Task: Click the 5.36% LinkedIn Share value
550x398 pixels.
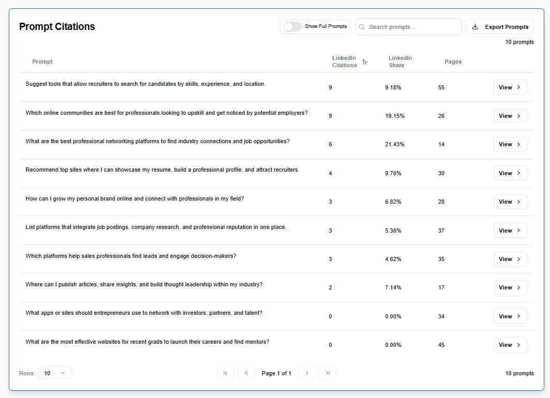Action: 393,231
